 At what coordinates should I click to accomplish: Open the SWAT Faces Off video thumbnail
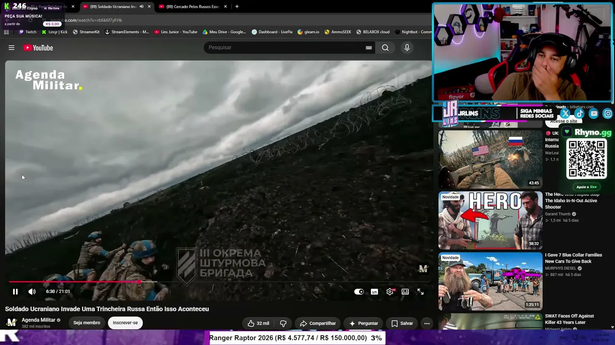point(491,321)
